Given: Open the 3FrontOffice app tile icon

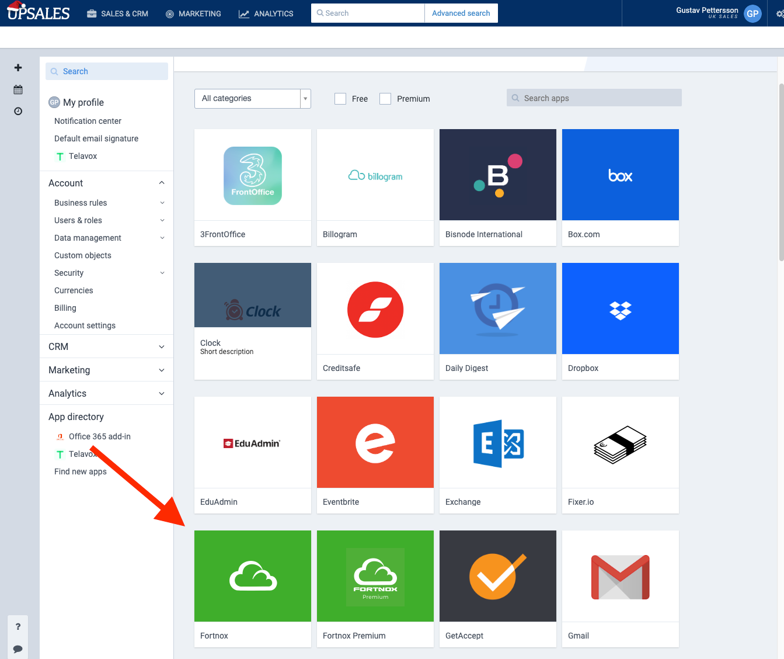Looking at the screenshot, I should 253,175.
